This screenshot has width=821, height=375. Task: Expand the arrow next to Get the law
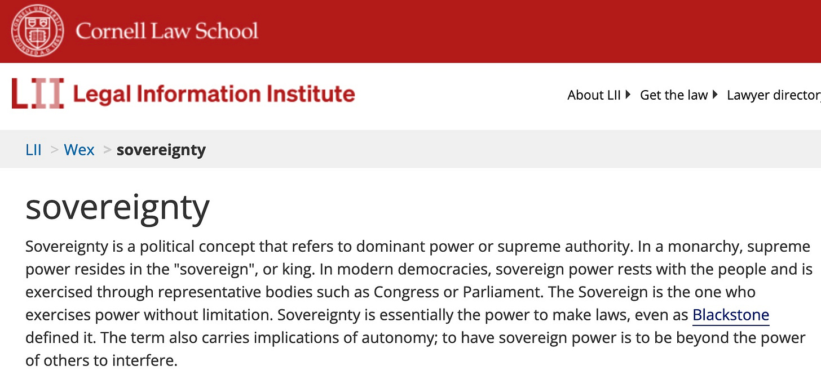tap(715, 95)
